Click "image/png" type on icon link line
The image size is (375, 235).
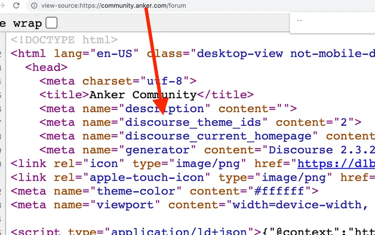coord(207,164)
